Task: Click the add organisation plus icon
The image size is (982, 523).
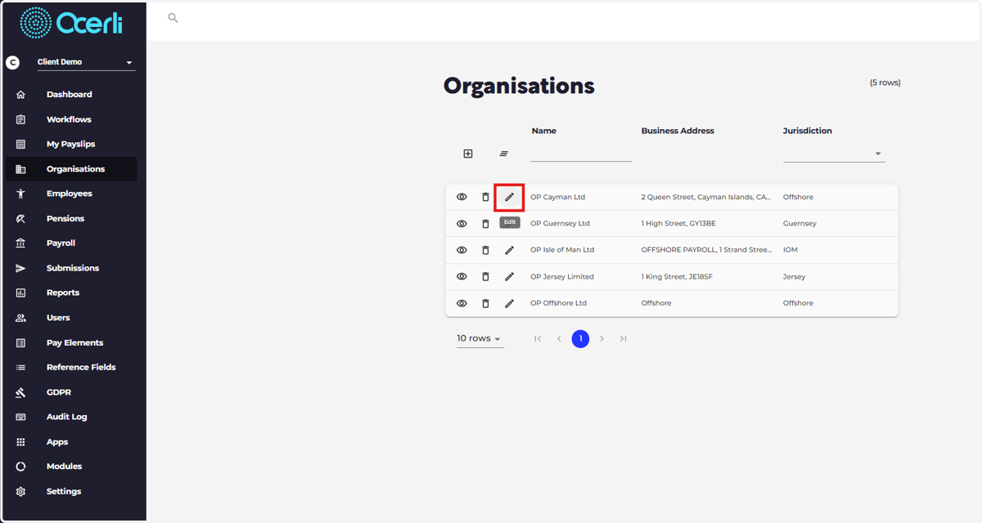Action: tap(468, 154)
